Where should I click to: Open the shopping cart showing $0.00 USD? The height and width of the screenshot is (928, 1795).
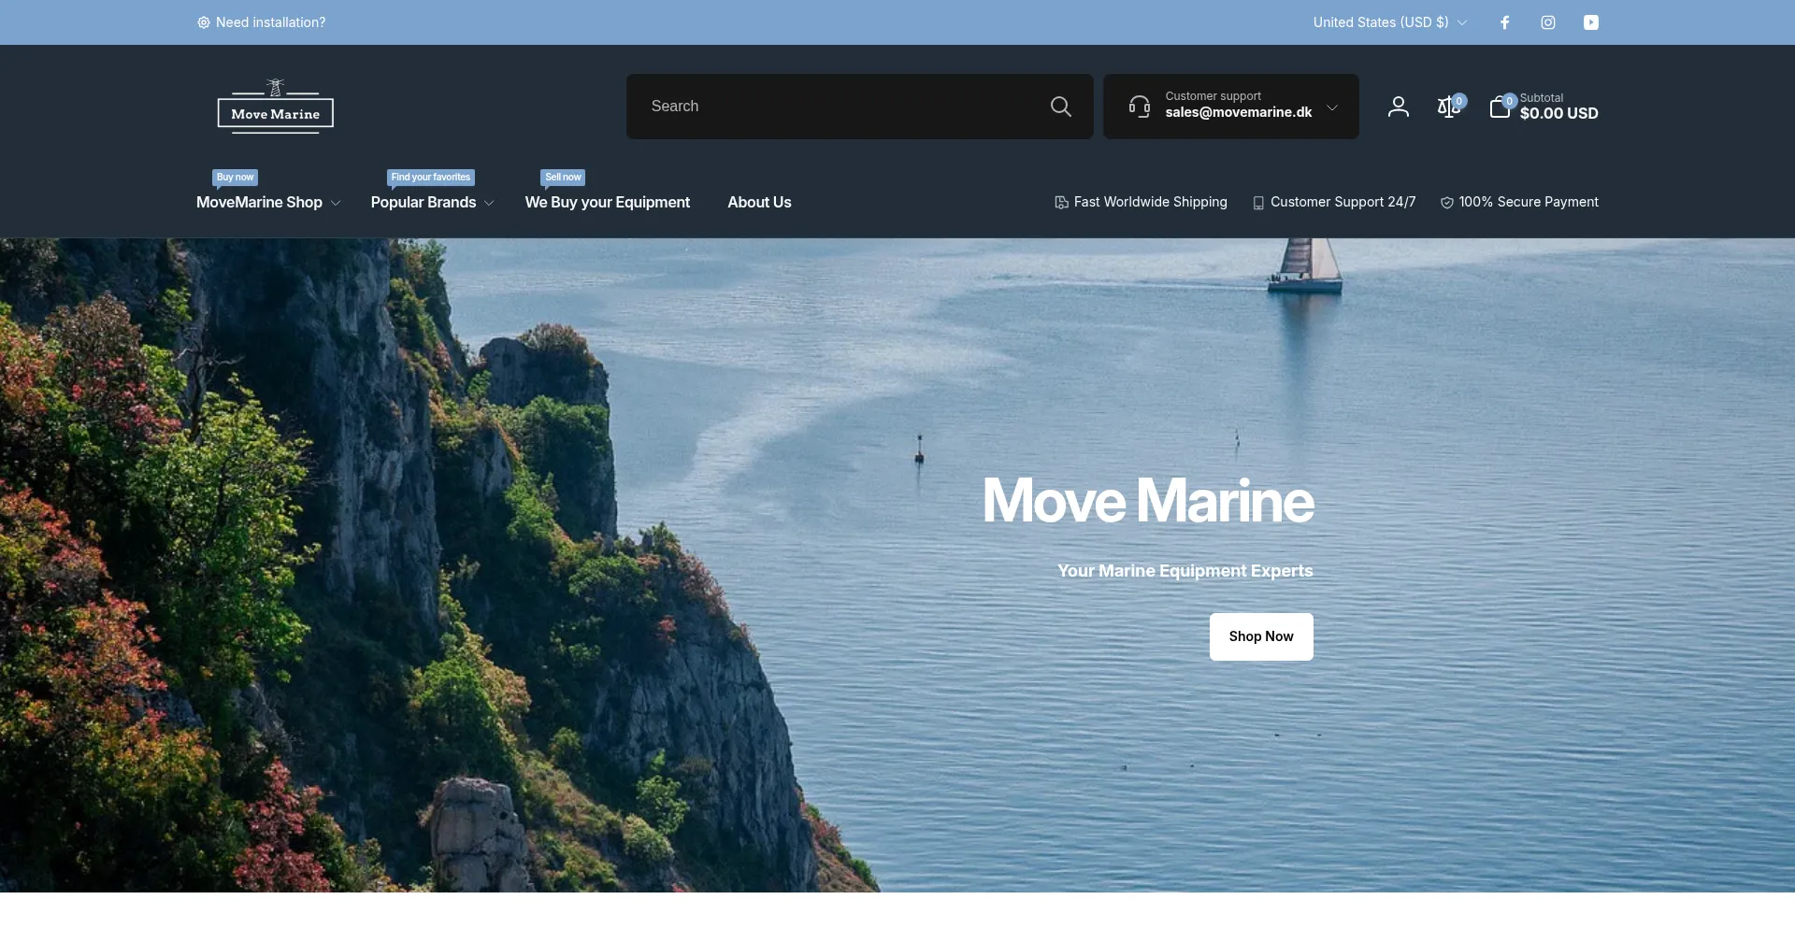pos(1500,107)
